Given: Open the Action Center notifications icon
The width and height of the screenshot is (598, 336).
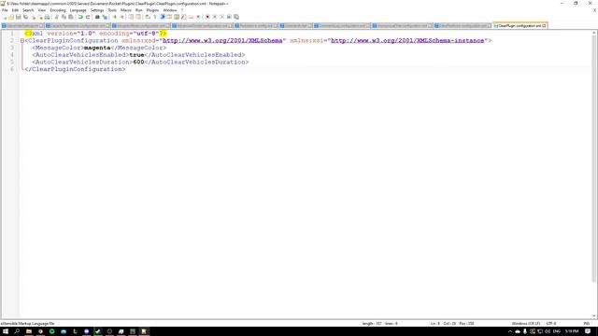Looking at the screenshot, I should (588, 331).
